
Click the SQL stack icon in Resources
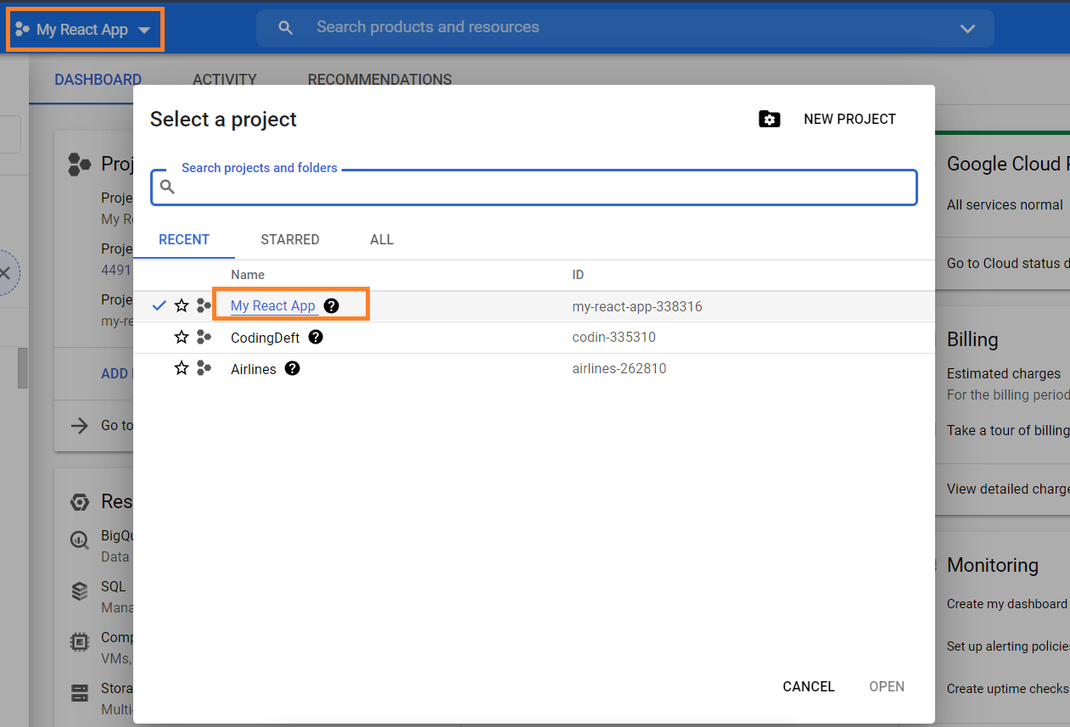pos(80,590)
